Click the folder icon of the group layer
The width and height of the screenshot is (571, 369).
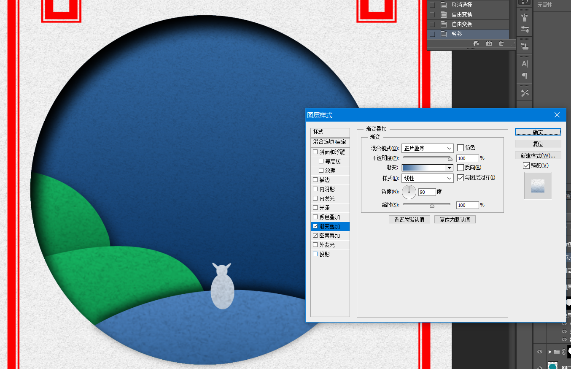(x=557, y=352)
